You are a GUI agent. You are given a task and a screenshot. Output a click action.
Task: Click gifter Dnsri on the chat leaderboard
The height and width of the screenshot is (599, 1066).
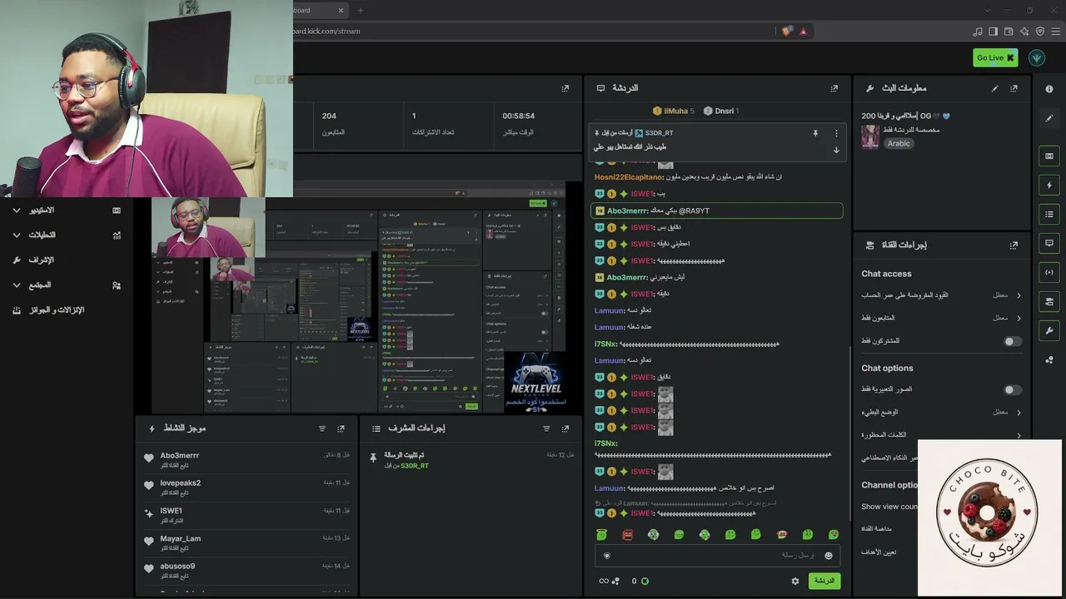[721, 111]
